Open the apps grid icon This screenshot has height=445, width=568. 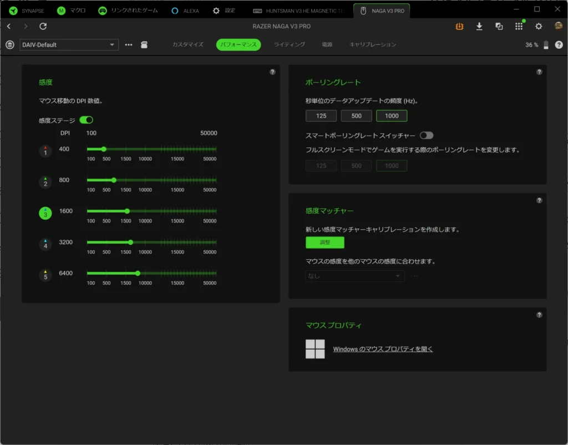pos(519,26)
